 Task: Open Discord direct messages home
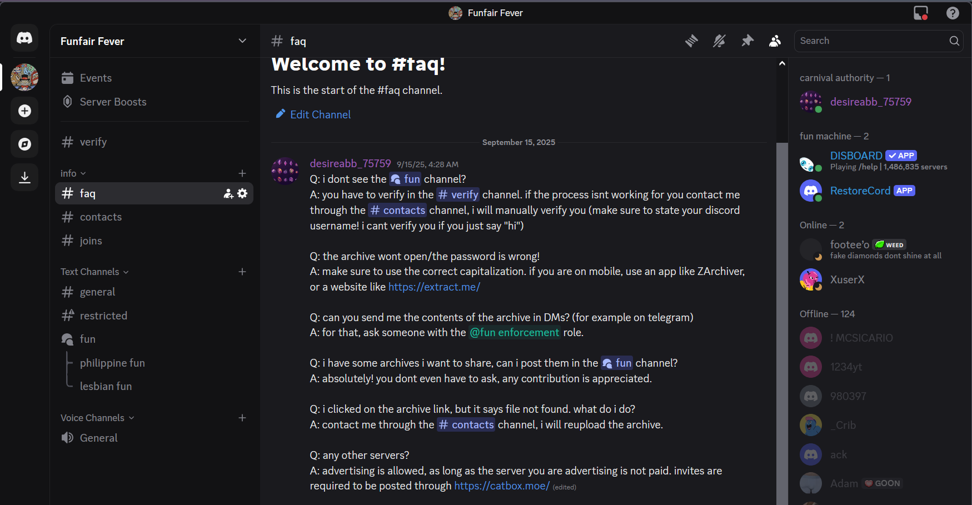tap(24, 38)
